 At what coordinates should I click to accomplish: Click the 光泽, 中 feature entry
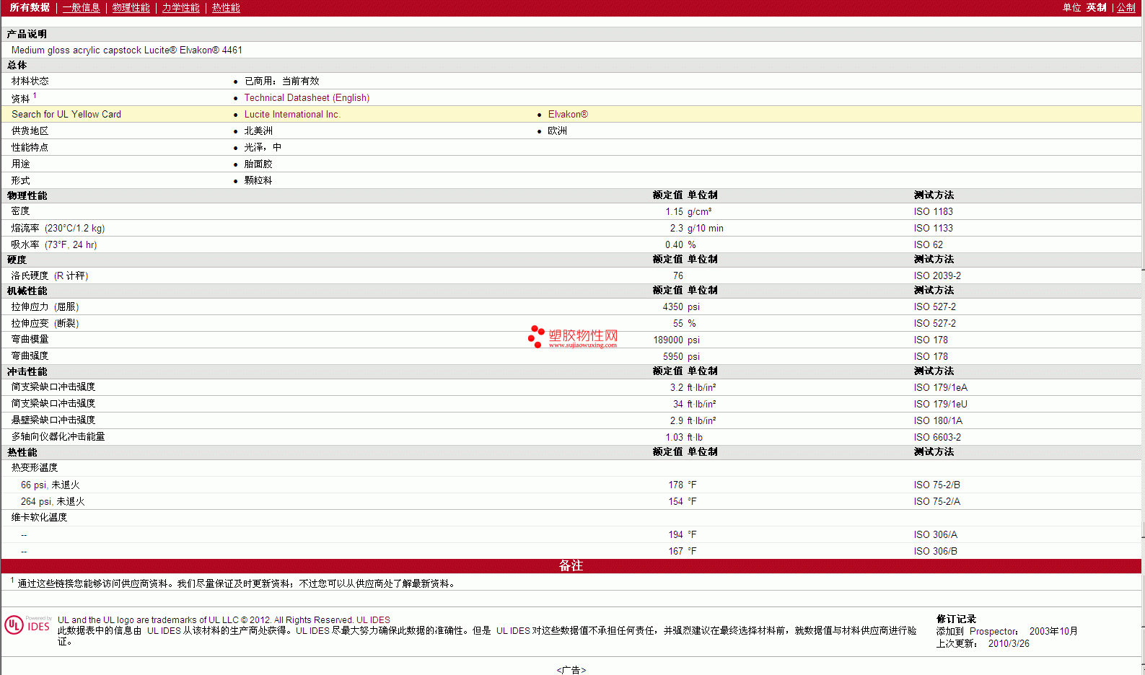(263, 148)
